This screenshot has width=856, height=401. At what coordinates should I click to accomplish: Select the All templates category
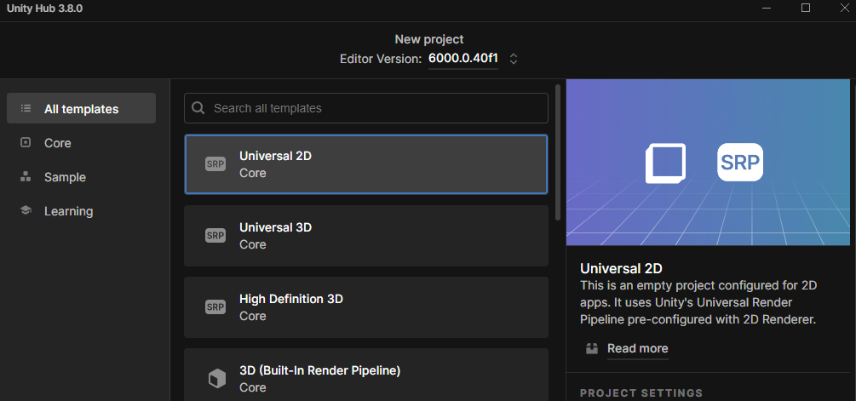point(82,109)
